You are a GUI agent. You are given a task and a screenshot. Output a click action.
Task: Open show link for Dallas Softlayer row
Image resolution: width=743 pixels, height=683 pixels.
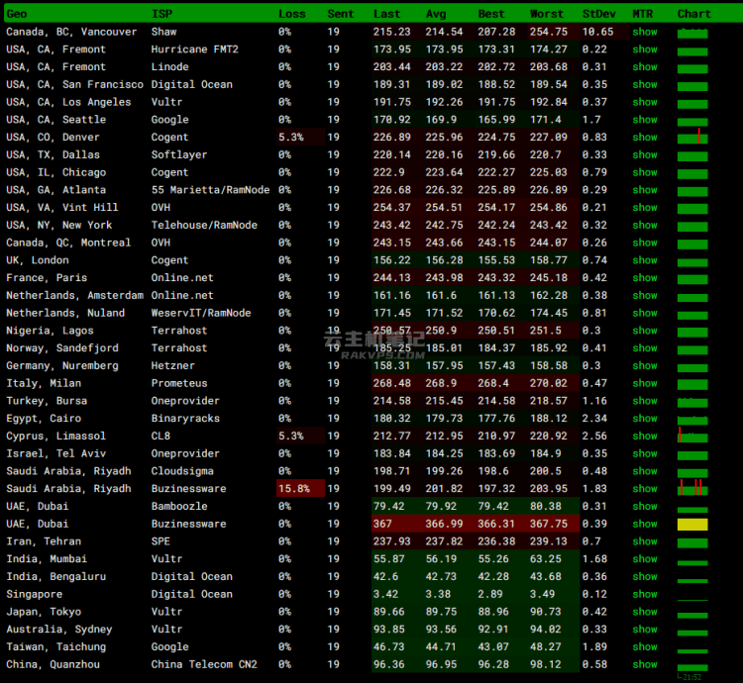(645, 154)
